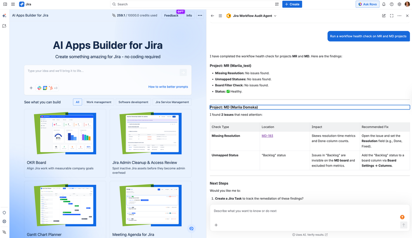412x238 pixels.
Task: Click the Slack integration icon
Action: [x=39, y=88]
